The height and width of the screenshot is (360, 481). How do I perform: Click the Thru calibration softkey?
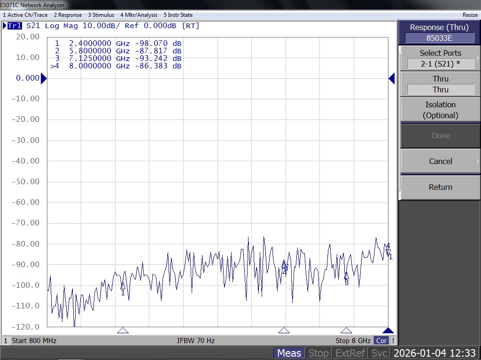pos(440,84)
